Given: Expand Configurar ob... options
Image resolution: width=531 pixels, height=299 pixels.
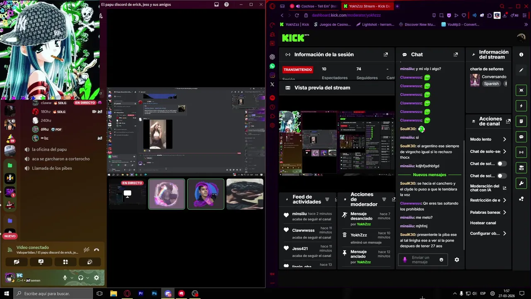Looking at the screenshot, I should [504, 233].
